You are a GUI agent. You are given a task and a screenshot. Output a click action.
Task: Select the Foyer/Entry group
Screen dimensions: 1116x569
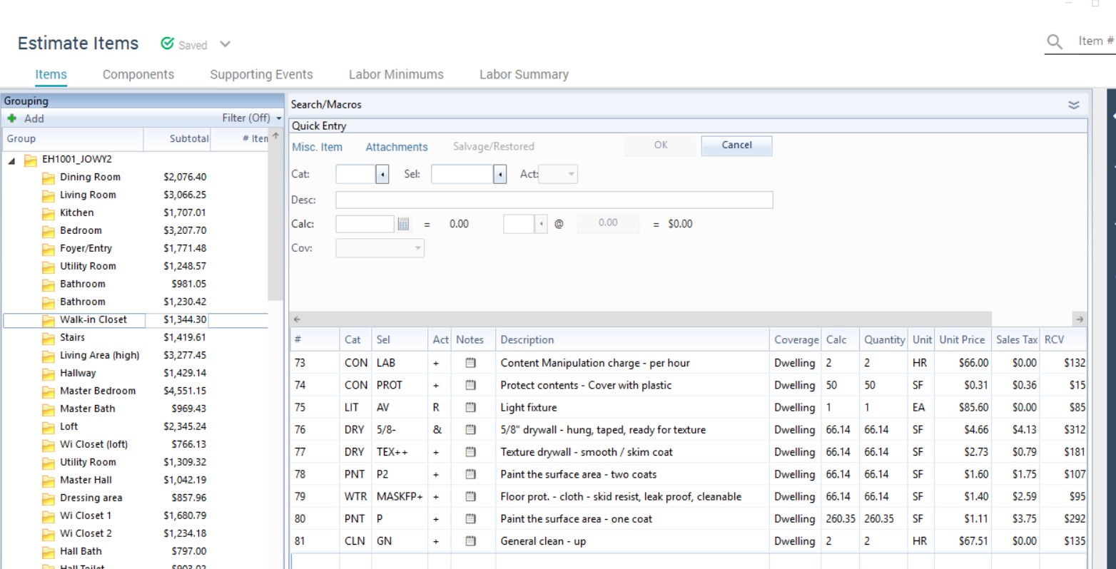pos(86,249)
